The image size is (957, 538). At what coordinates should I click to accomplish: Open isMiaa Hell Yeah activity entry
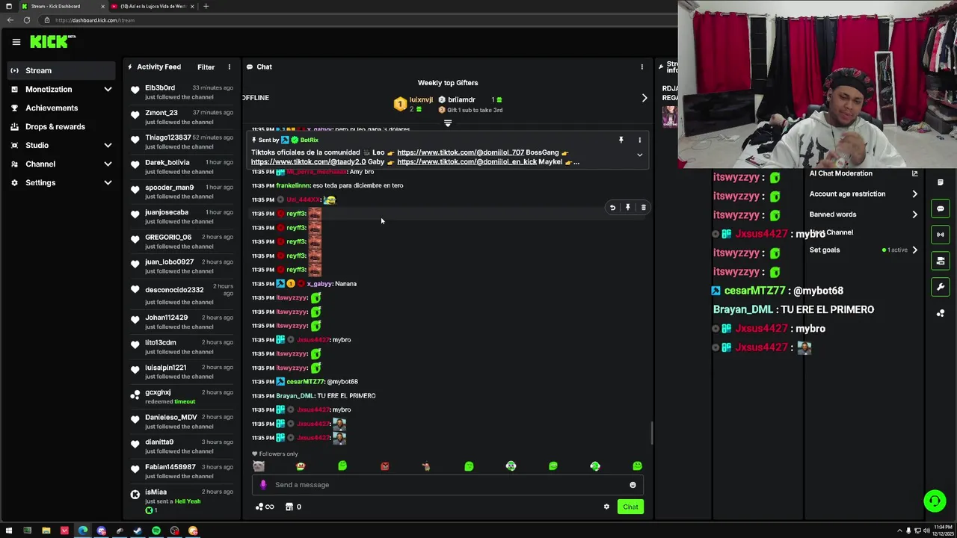tap(180, 501)
